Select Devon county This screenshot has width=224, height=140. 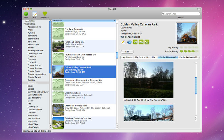pos(31,86)
